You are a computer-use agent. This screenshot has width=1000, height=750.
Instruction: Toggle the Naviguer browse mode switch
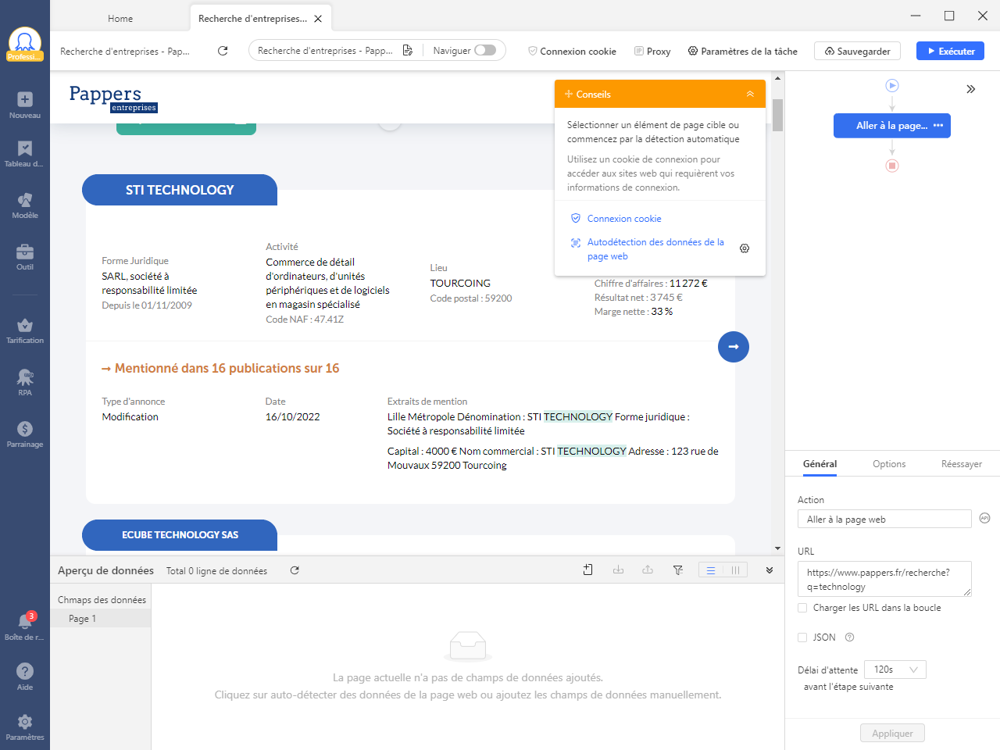click(485, 50)
